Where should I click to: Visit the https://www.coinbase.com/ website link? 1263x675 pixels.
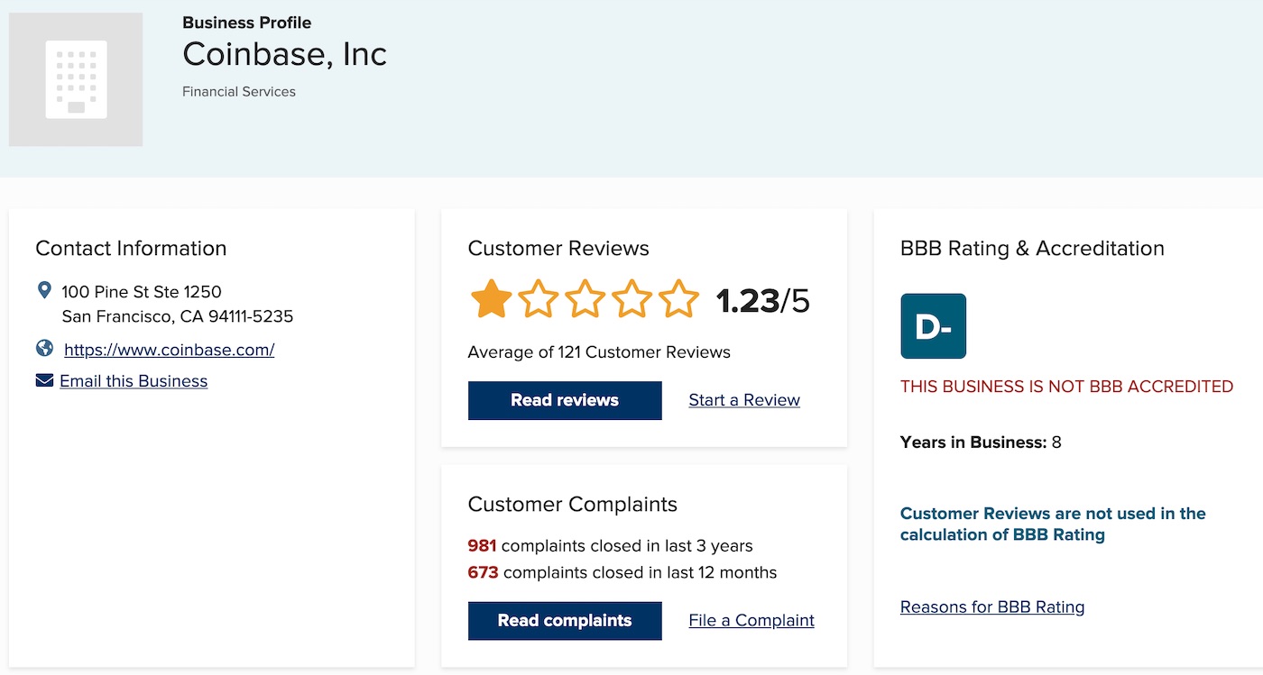click(169, 350)
